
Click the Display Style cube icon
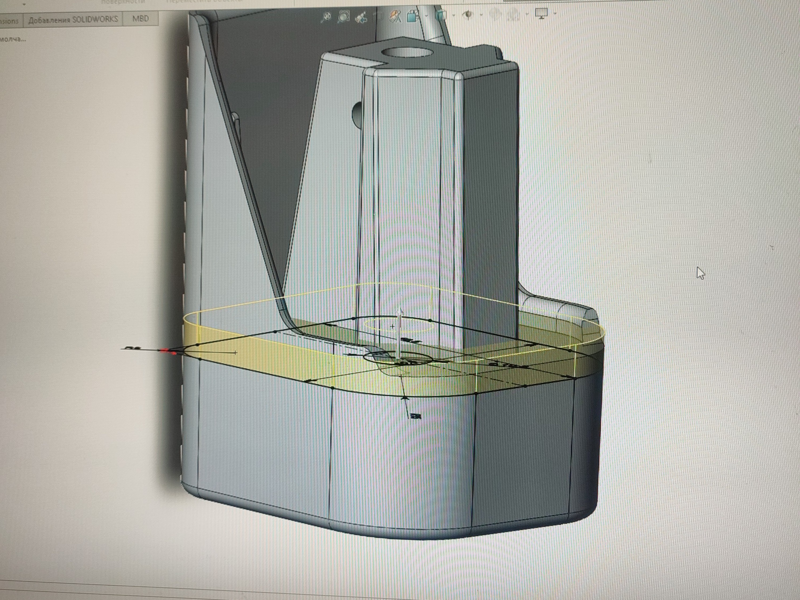click(441, 15)
